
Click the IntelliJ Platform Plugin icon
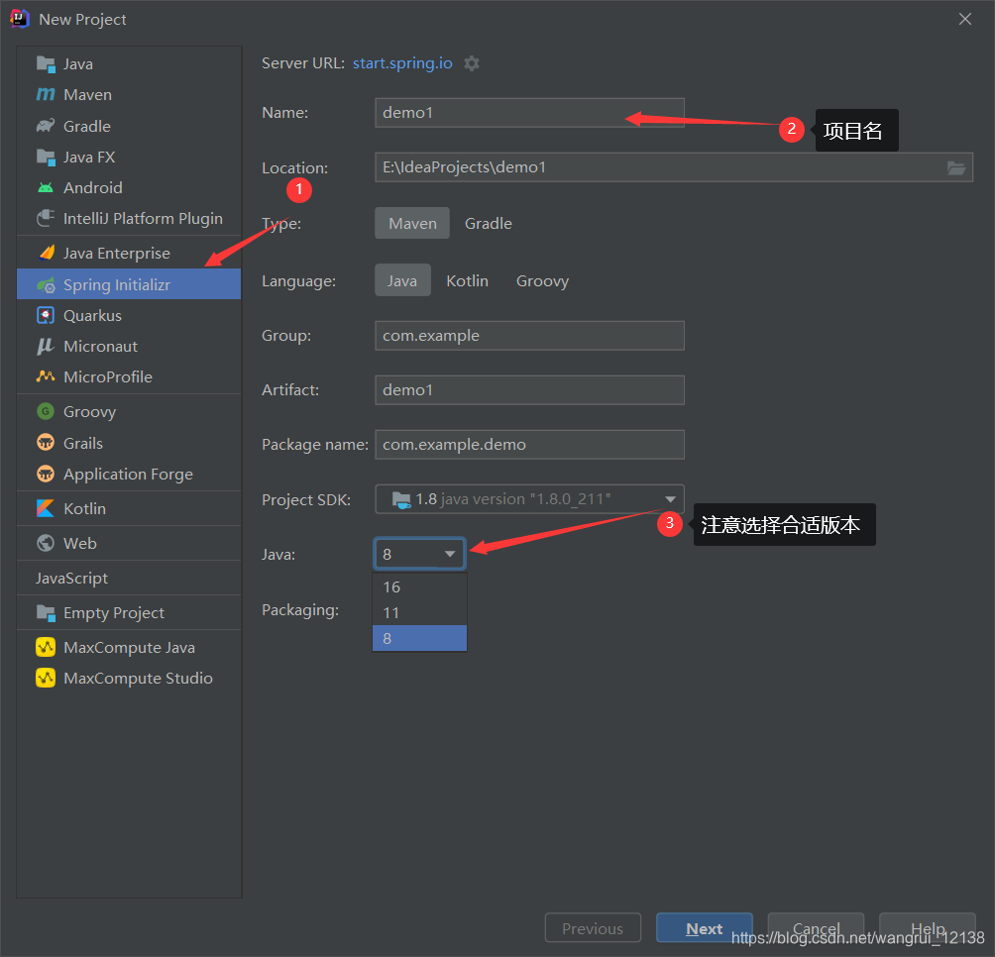point(46,218)
